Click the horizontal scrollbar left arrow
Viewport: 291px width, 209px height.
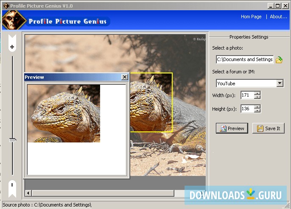coord(28,193)
